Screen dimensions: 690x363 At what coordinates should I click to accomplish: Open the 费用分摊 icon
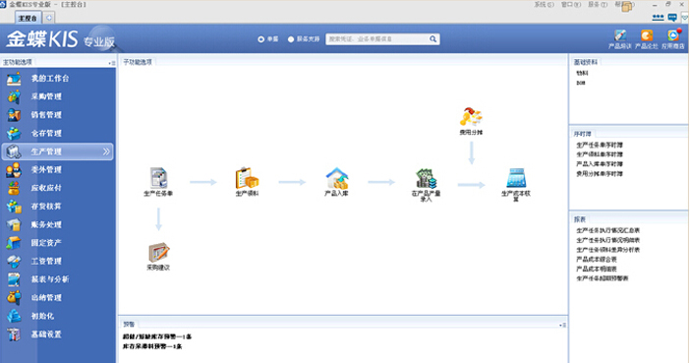(x=471, y=117)
